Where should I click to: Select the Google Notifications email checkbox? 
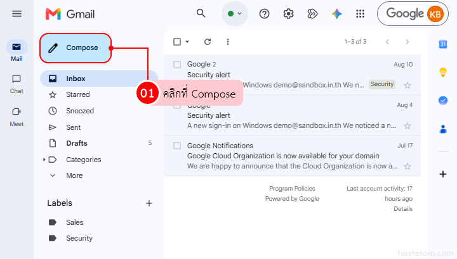tap(177, 146)
